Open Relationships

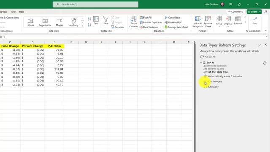click(173, 22)
